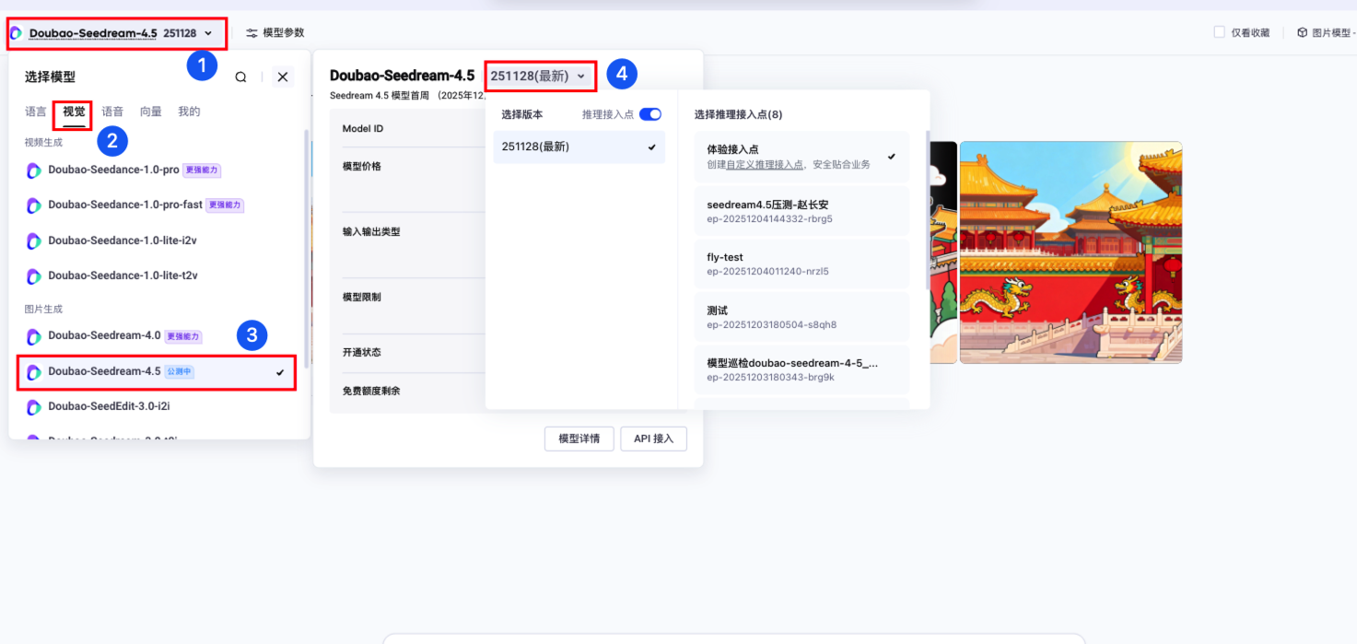Click the Doubao logo icon in top model selector
Image resolution: width=1357 pixels, height=644 pixels.
[x=16, y=33]
